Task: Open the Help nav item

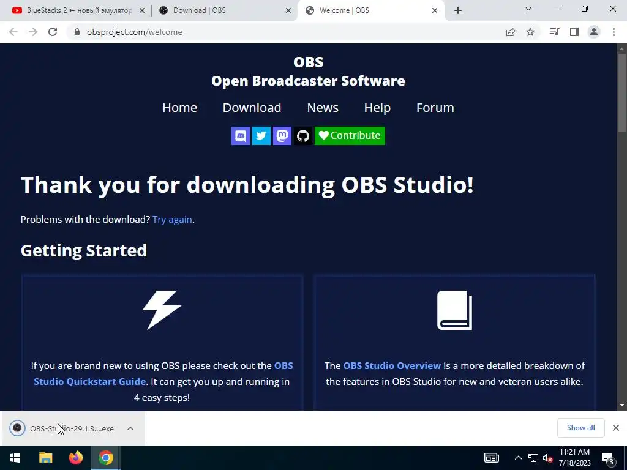Action: coord(377,108)
